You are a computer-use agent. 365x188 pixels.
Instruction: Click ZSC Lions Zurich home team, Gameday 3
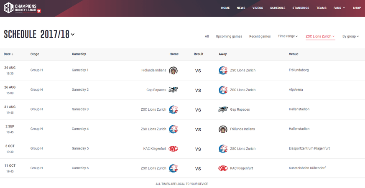[153, 109]
